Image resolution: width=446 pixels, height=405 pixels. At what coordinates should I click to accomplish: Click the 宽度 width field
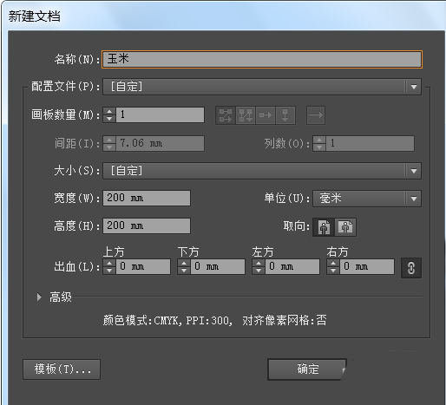click(x=147, y=198)
